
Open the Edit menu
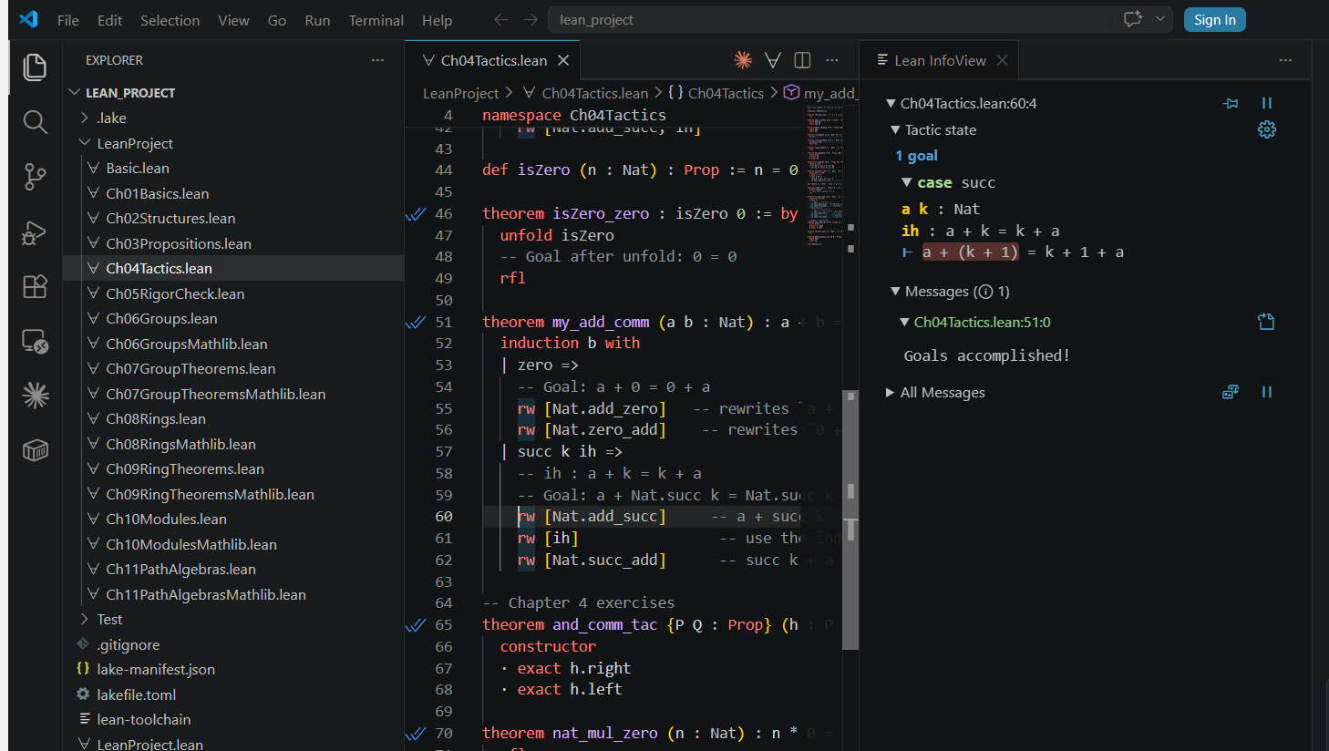tap(109, 20)
